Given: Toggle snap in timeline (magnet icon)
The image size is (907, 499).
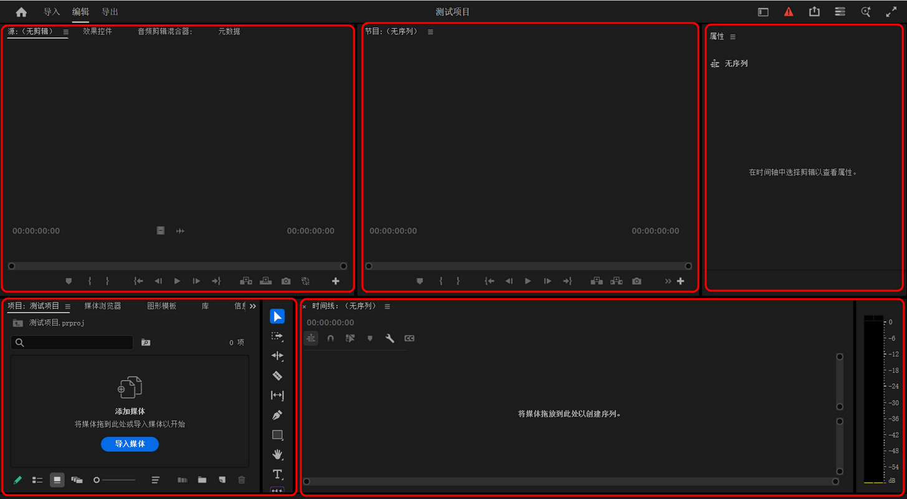Looking at the screenshot, I should point(330,338).
